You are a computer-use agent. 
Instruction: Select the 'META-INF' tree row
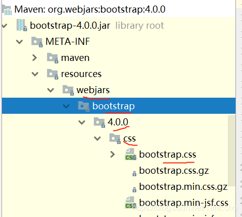click(119, 42)
